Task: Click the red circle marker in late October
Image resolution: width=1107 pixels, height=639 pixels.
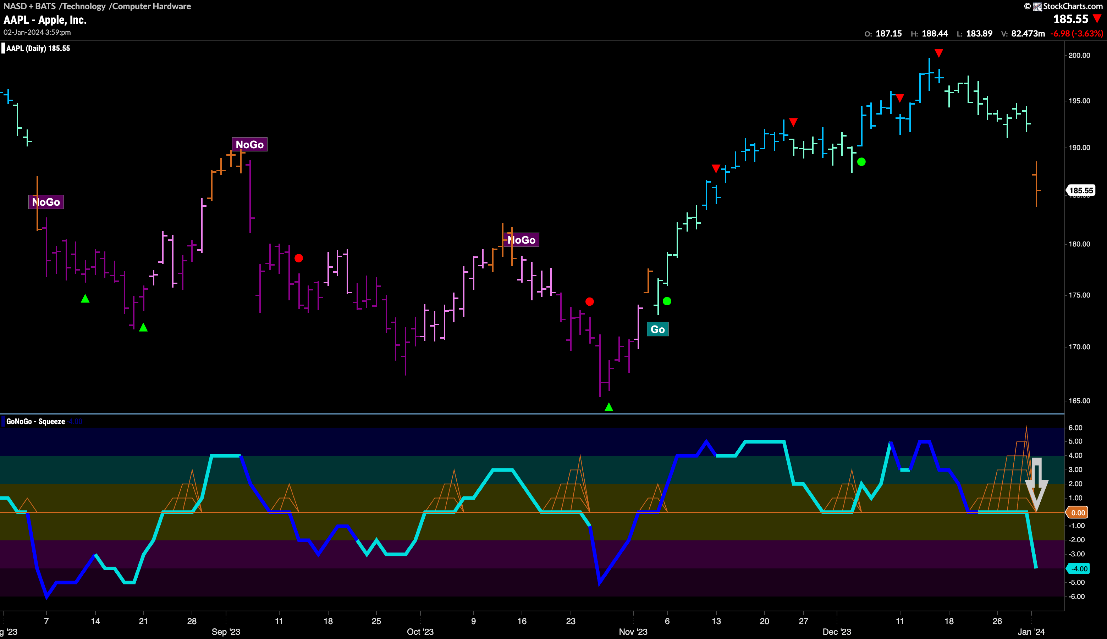Action: [590, 301]
